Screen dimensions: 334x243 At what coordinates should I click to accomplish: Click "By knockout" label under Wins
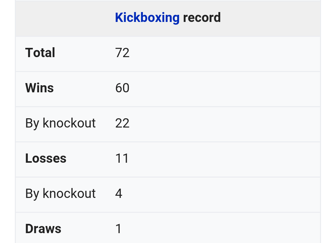(61, 123)
